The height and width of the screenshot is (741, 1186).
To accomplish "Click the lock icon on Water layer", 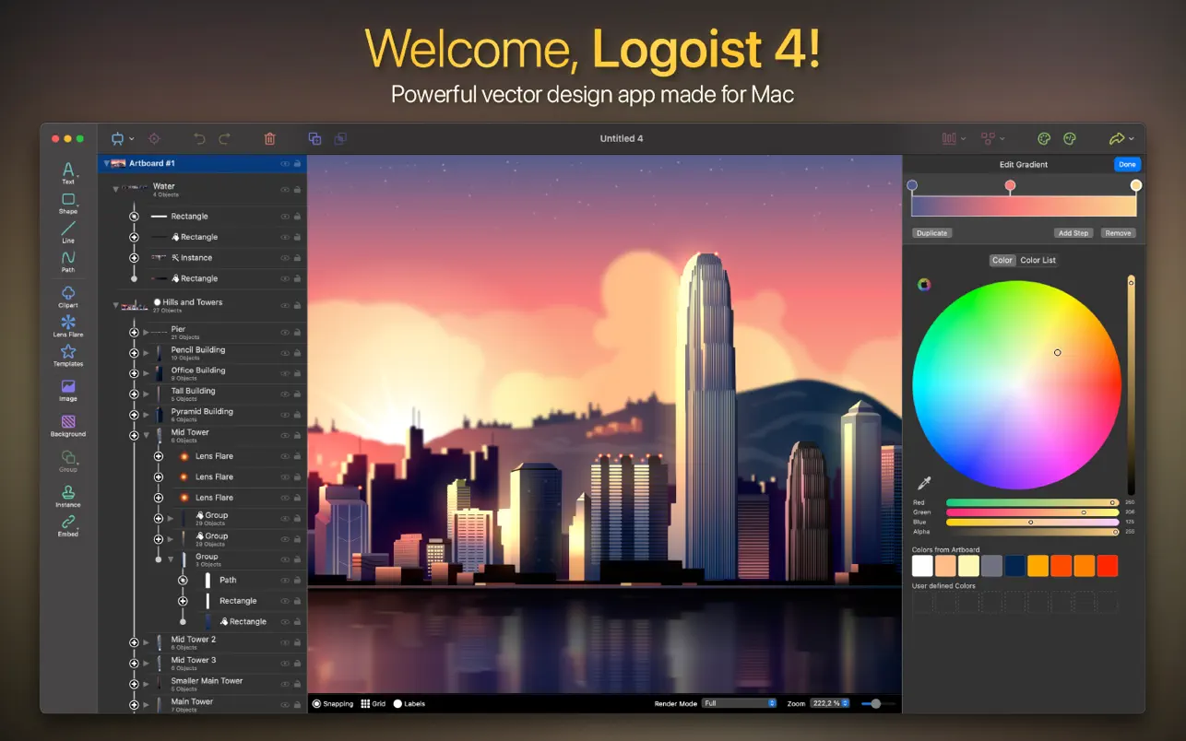I will [297, 188].
